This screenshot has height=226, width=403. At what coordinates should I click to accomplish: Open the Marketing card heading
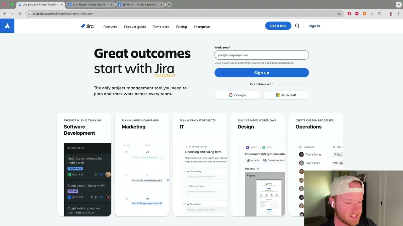(133, 127)
